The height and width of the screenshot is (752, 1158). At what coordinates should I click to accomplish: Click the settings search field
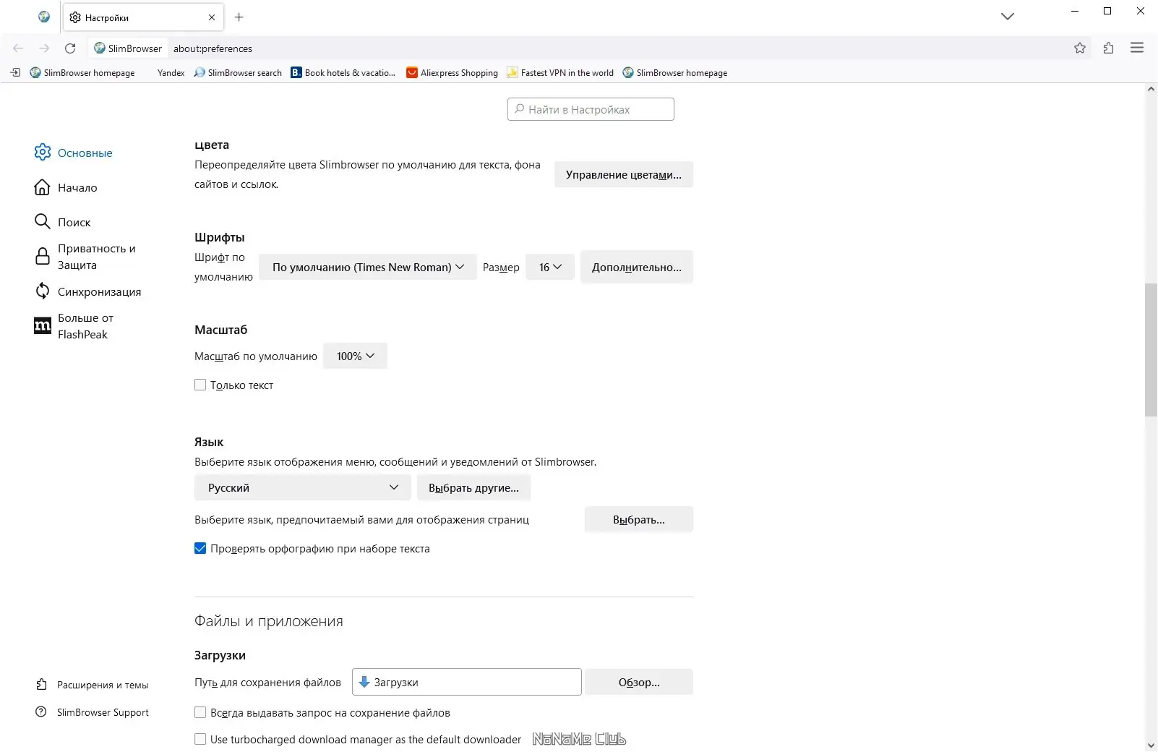[590, 109]
